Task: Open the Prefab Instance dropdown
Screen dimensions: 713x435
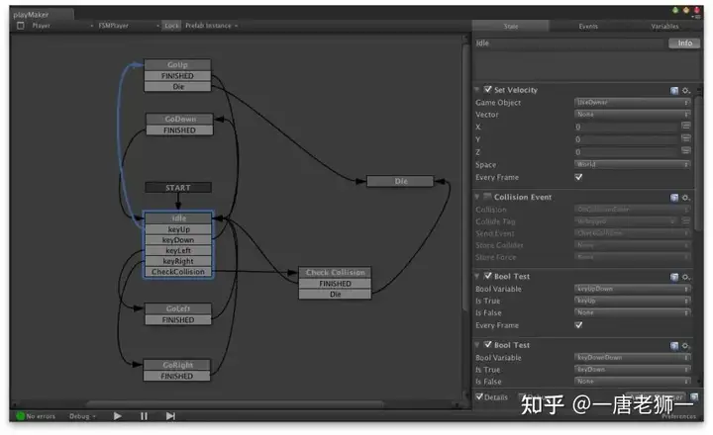Action: (x=212, y=26)
